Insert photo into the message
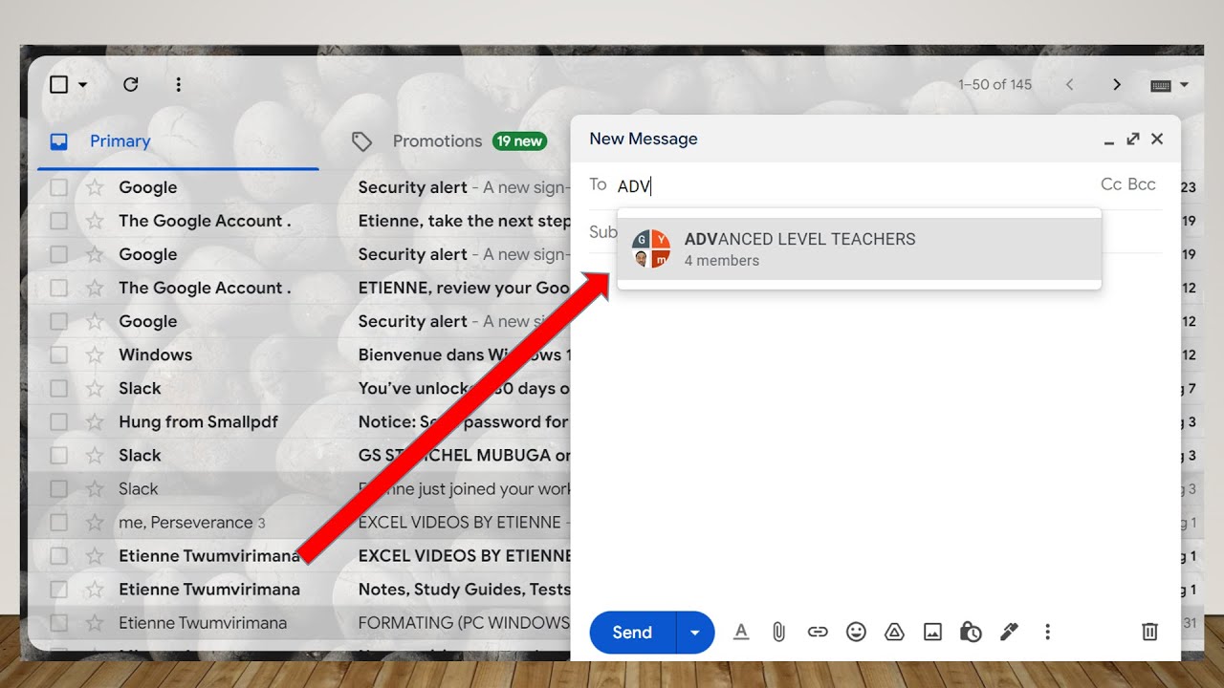 coord(932,632)
